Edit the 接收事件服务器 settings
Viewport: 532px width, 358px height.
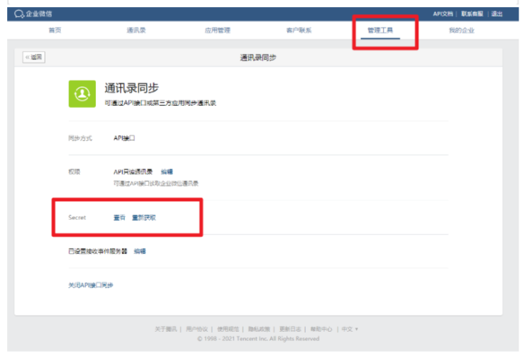(x=140, y=251)
